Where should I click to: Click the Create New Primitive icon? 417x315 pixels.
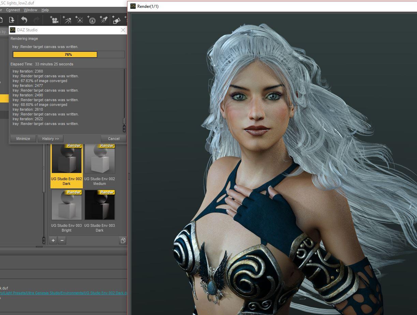[x=117, y=20]
